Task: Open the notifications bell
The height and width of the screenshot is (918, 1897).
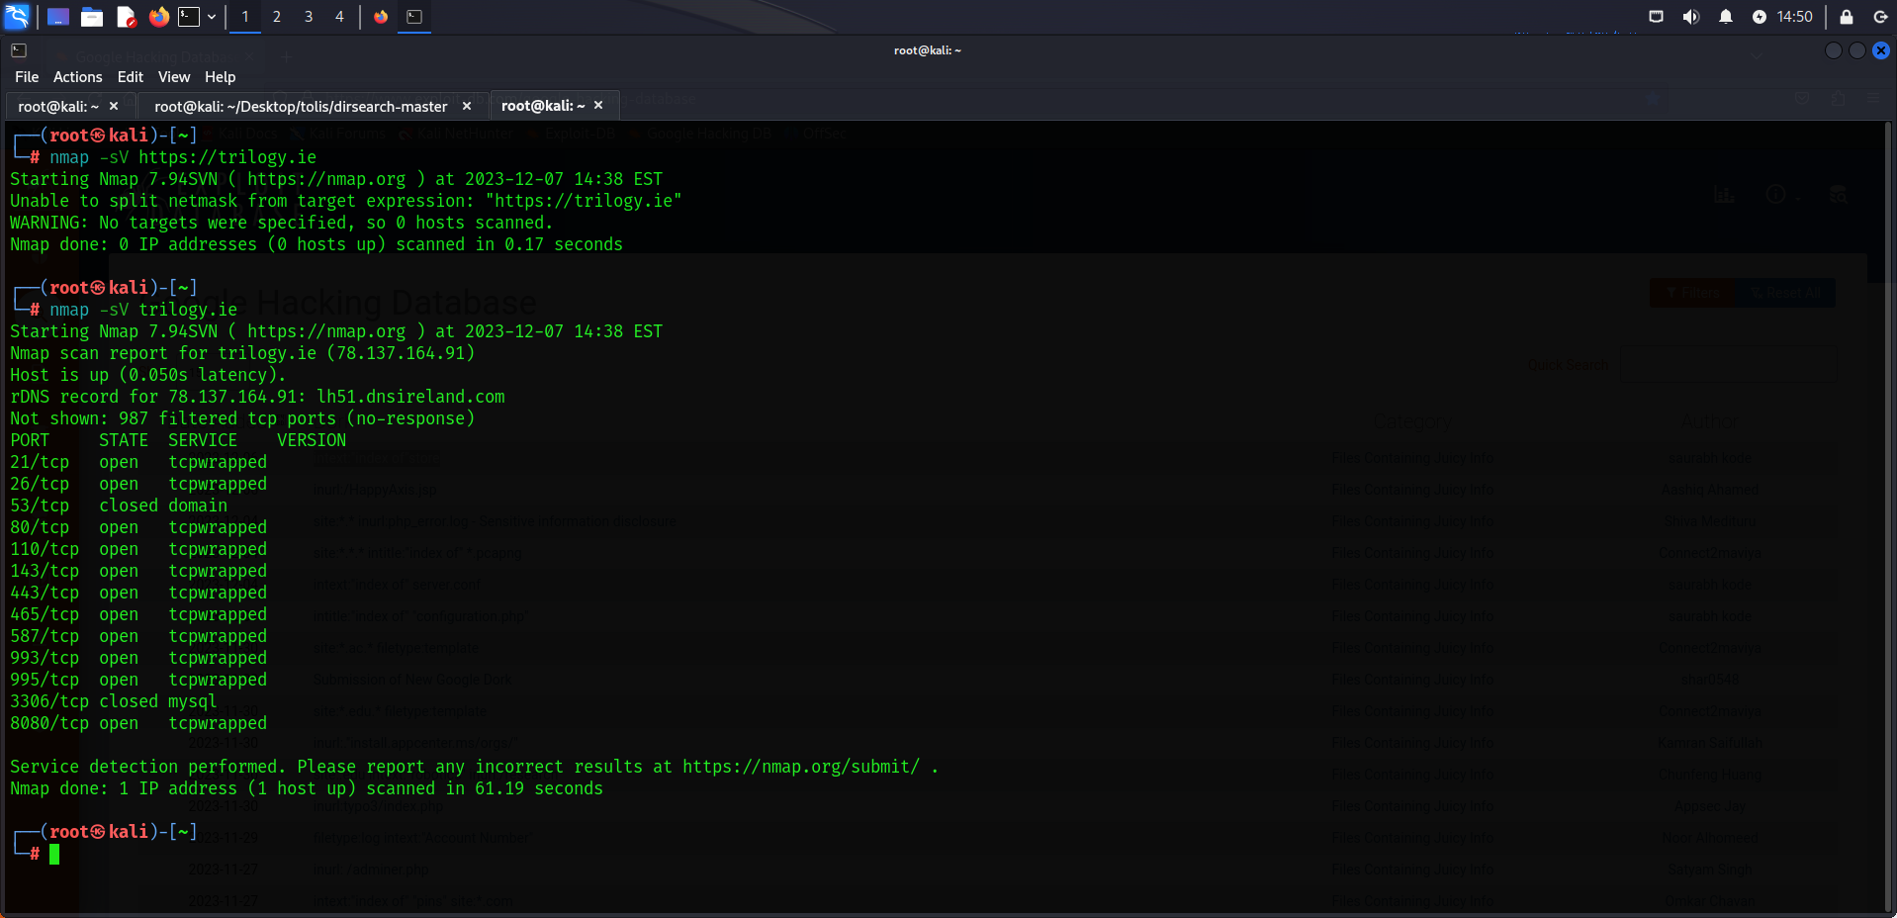Action: pyautogui.click(x=1726, y=17)
